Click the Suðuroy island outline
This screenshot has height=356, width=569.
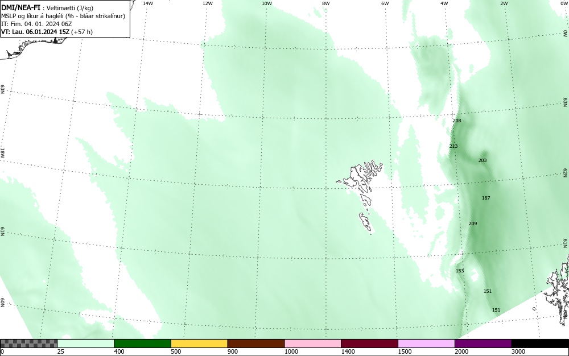tap(366, 222)
